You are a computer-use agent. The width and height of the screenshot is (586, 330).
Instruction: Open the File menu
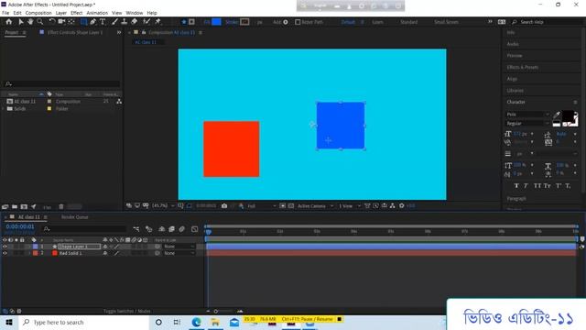[x=5, y=13]
